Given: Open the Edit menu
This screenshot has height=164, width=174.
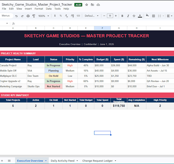Looking at the screenshot, I should 11,9.
